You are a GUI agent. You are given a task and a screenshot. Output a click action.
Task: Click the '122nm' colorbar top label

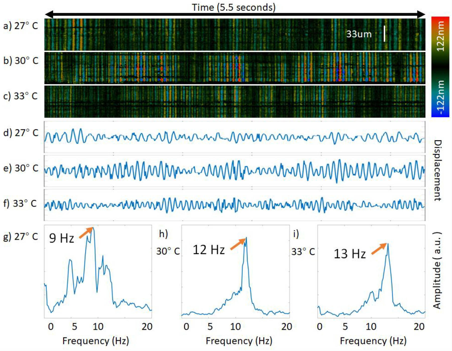click(440, 36)
